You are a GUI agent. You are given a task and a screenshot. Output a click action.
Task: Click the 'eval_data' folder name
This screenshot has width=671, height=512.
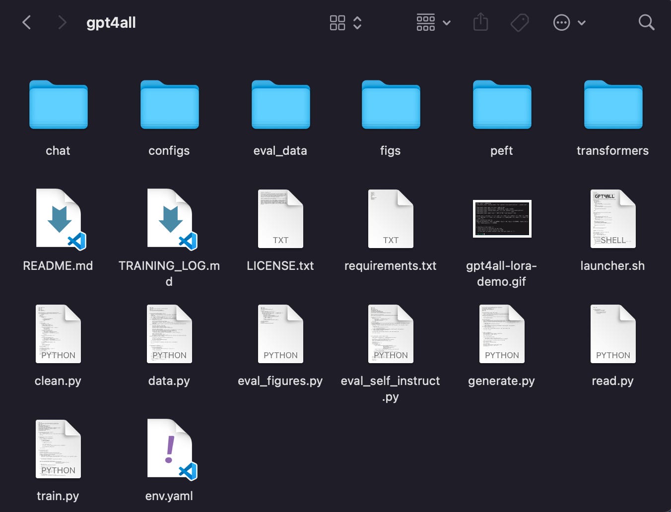(280, 151)
